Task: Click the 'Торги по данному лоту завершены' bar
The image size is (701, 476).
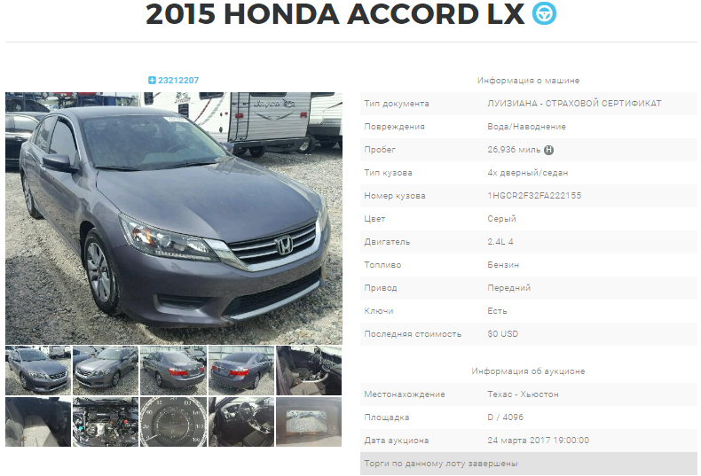Action: [529, 464]
